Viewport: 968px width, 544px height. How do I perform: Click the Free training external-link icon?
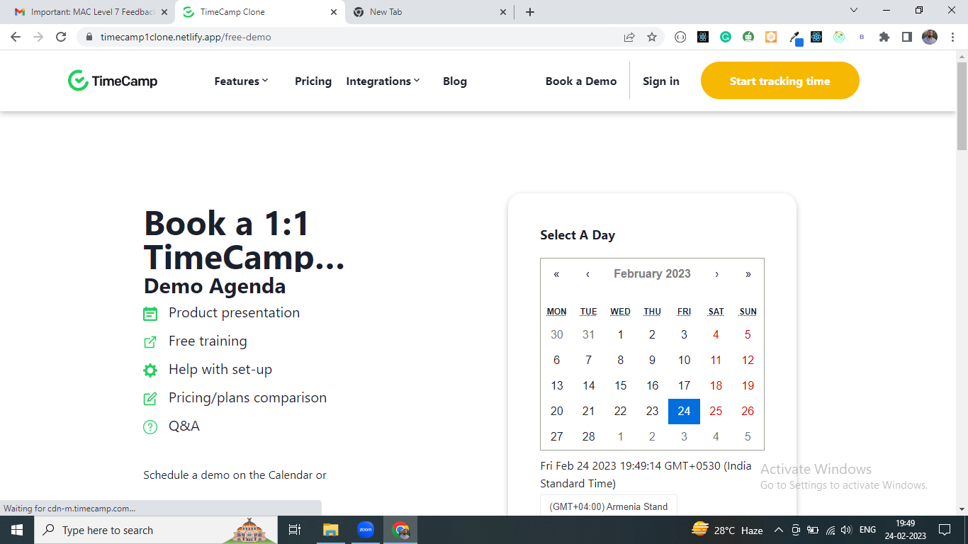[150, 341]
